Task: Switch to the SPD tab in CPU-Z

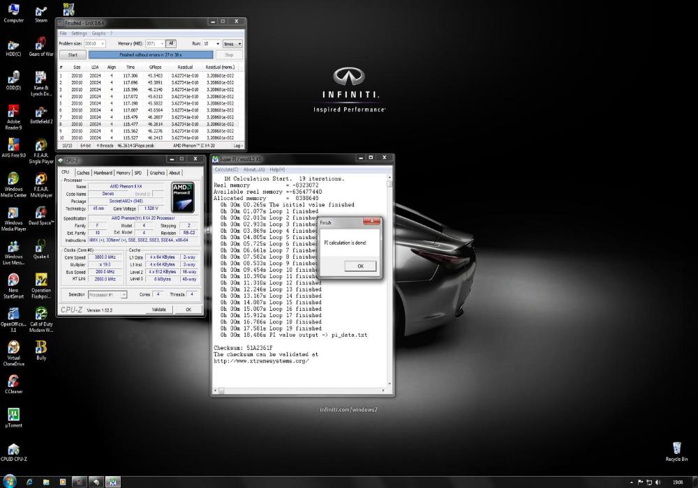Action: (138, 173)
